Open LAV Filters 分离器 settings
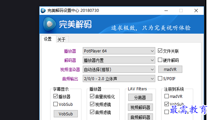The image size is (210, 120). coord(140,97)
